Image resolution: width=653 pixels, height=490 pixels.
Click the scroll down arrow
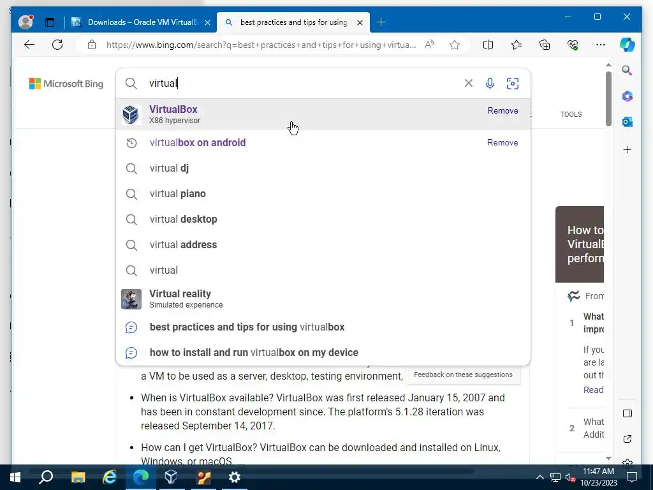point(608,458)
